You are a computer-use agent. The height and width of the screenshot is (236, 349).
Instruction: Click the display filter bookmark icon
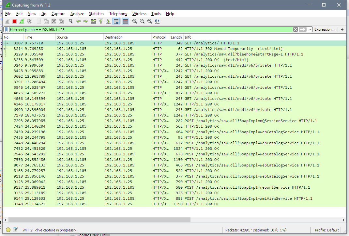[6, 29]
